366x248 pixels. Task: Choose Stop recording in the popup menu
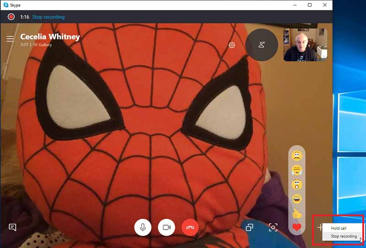pos(344,236)
